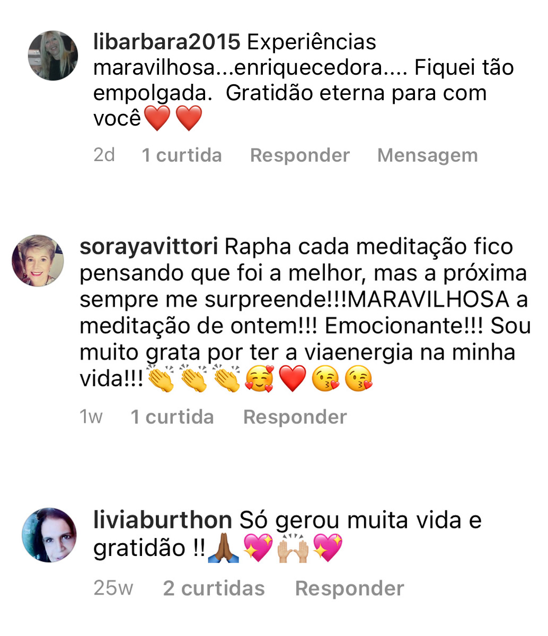Image resolution: width=548 pixels, height=636 pixels.
Task: Open the libarbara2015 username link
Action: click(166, 42)
